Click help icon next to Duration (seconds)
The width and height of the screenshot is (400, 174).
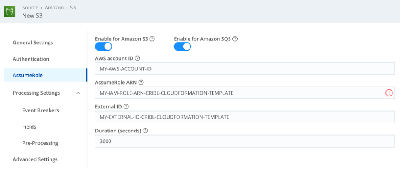(x=145, y=131)
